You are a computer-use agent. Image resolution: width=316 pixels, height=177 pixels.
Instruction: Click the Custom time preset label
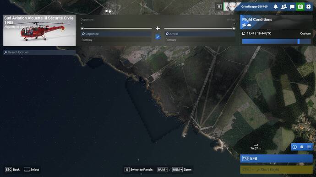305,33
